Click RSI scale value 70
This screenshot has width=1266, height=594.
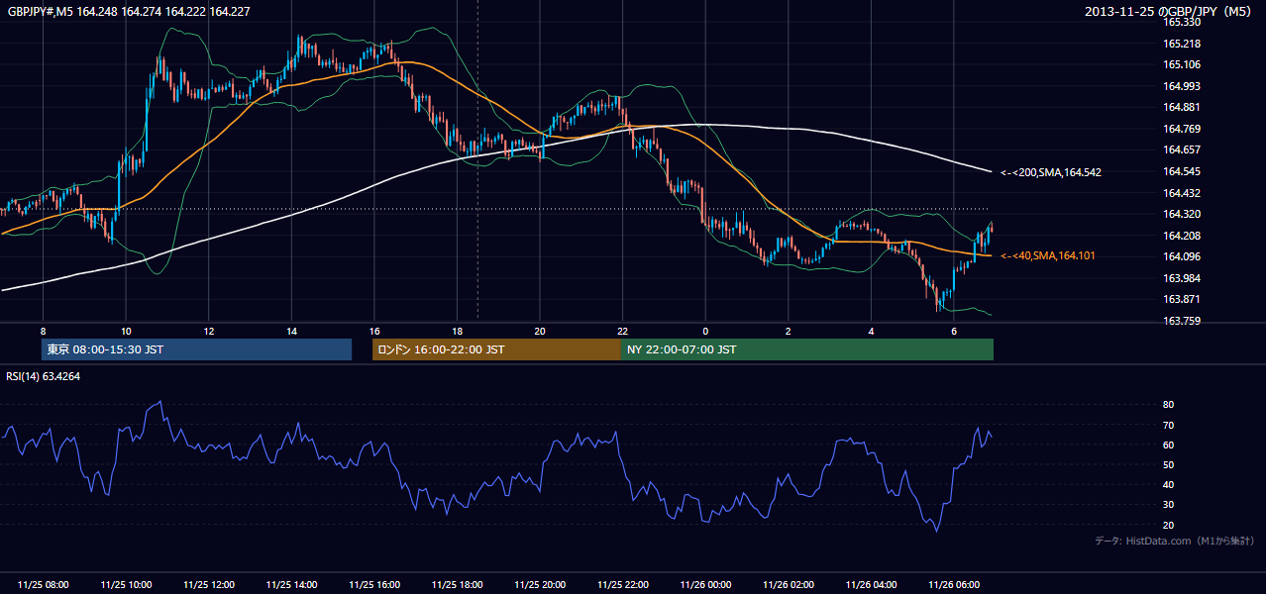pos(1168,425)
